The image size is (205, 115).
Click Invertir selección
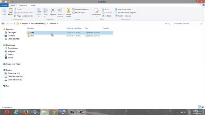tap(123, 16)
